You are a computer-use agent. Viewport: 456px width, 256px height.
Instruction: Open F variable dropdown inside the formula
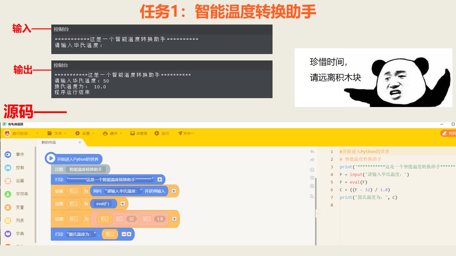[105, 219]
